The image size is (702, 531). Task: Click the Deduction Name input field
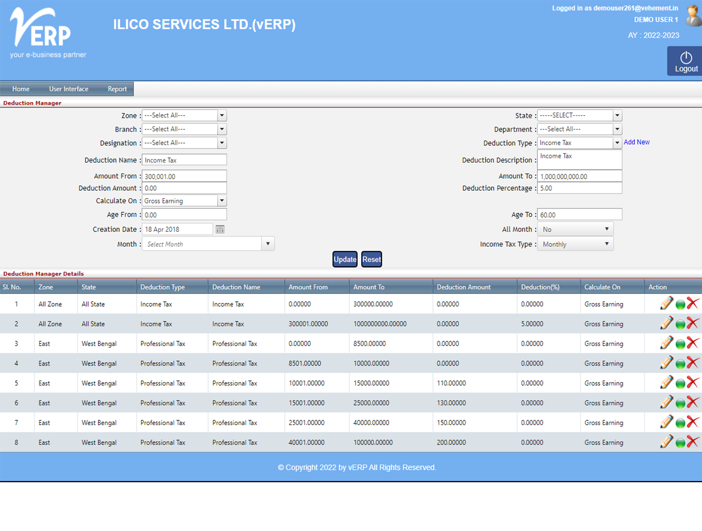click(x=184, y=160)
